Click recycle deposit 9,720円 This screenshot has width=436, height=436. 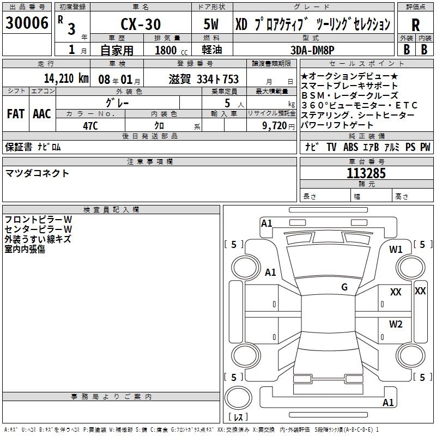278,126
